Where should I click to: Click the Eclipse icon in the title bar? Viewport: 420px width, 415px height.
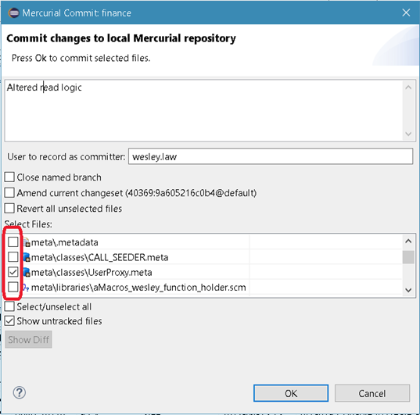pyautogui.click(x=13, y=13)
